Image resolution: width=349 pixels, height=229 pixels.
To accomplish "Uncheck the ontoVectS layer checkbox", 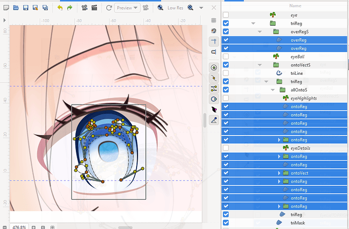I will tap(226, 65).
